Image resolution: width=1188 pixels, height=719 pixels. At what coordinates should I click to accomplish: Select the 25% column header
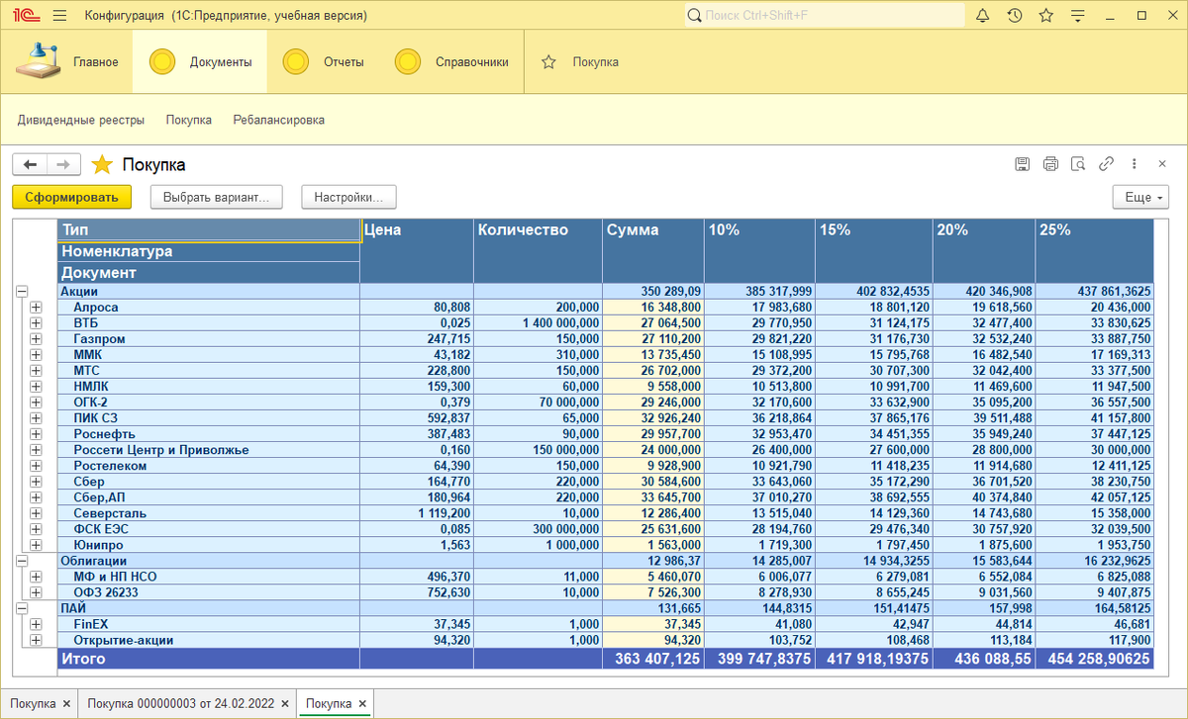(x=1095, y=251)
